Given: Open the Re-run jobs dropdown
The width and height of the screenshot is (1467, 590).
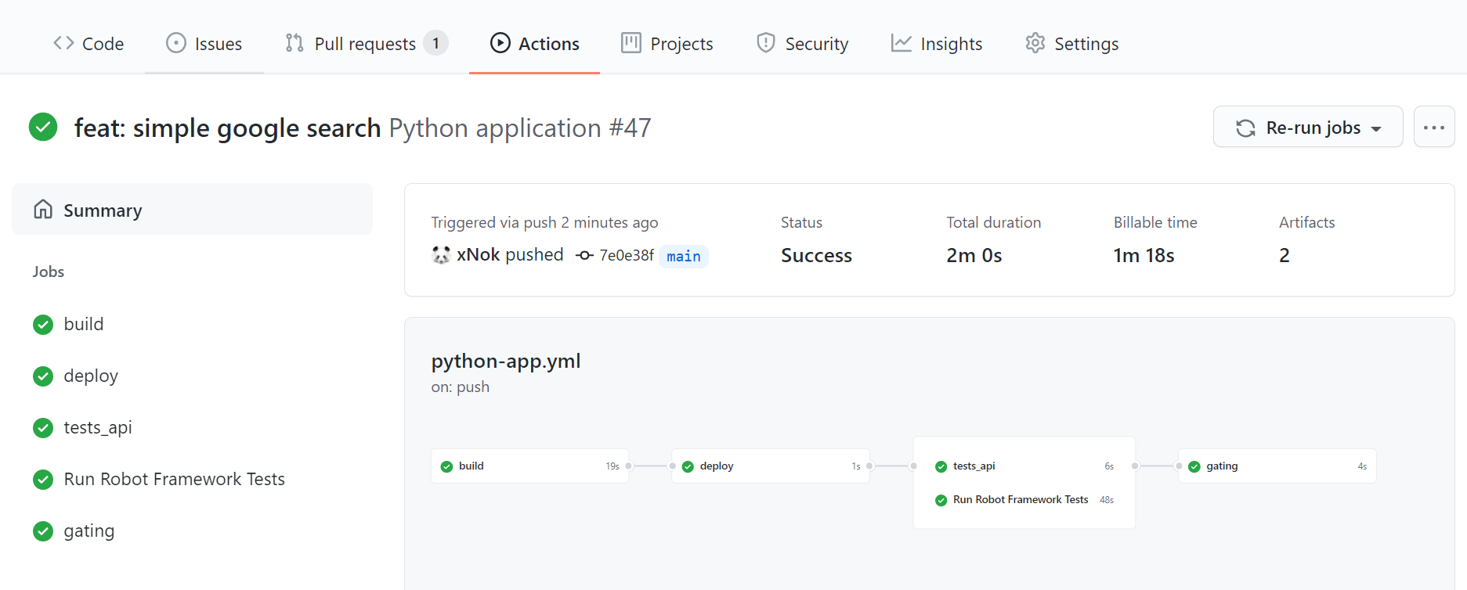Looking at the screenshot, I should (x=1307, y=128).
